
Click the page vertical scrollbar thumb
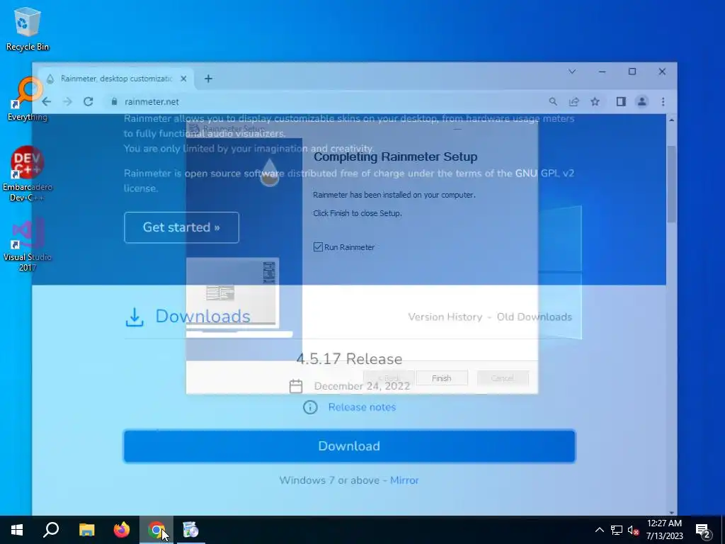[x=671, y=183]
